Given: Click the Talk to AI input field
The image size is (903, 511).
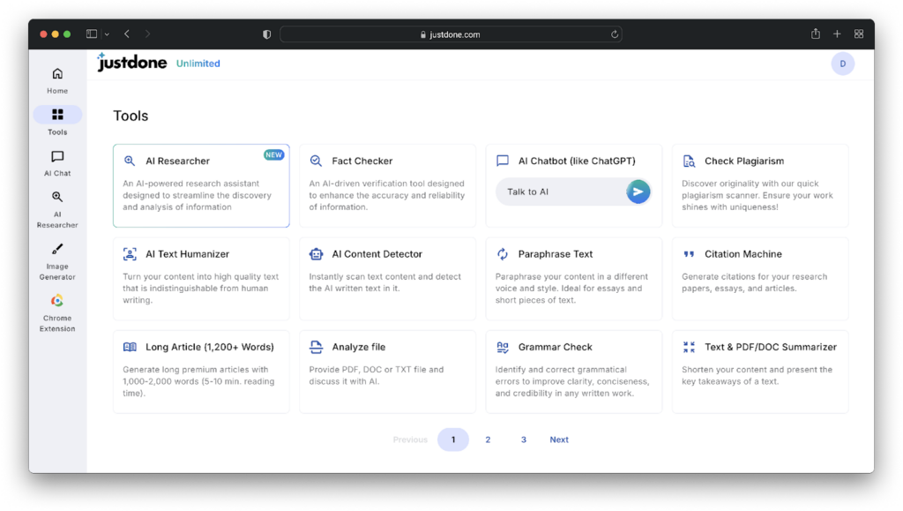Looking at the screenshot, I should (560, 192).
